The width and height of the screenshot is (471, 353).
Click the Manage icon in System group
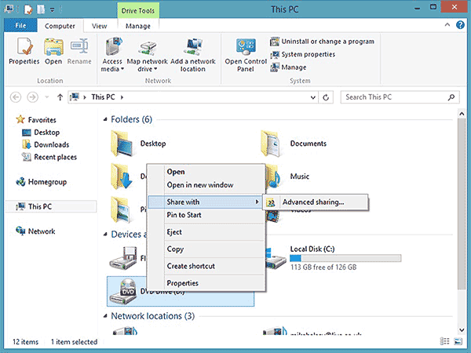tap(290, 67)
